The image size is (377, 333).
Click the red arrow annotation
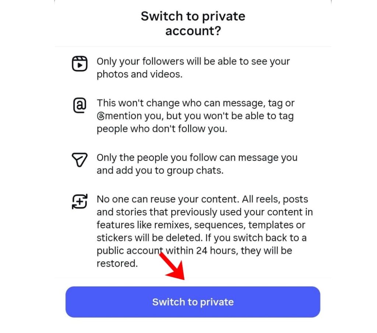[x=172, y=266]
